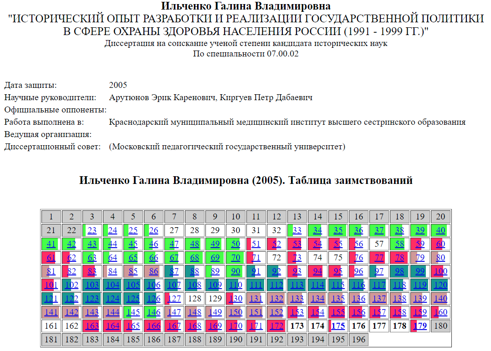This screenshot has width=491, height=351.
Task: Open page 163 link
Action: (92, 326)
